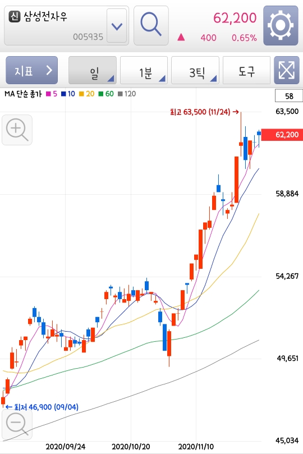Click the current price 62,200 header
The image size is (303, 454).
(x=235, y=18)
